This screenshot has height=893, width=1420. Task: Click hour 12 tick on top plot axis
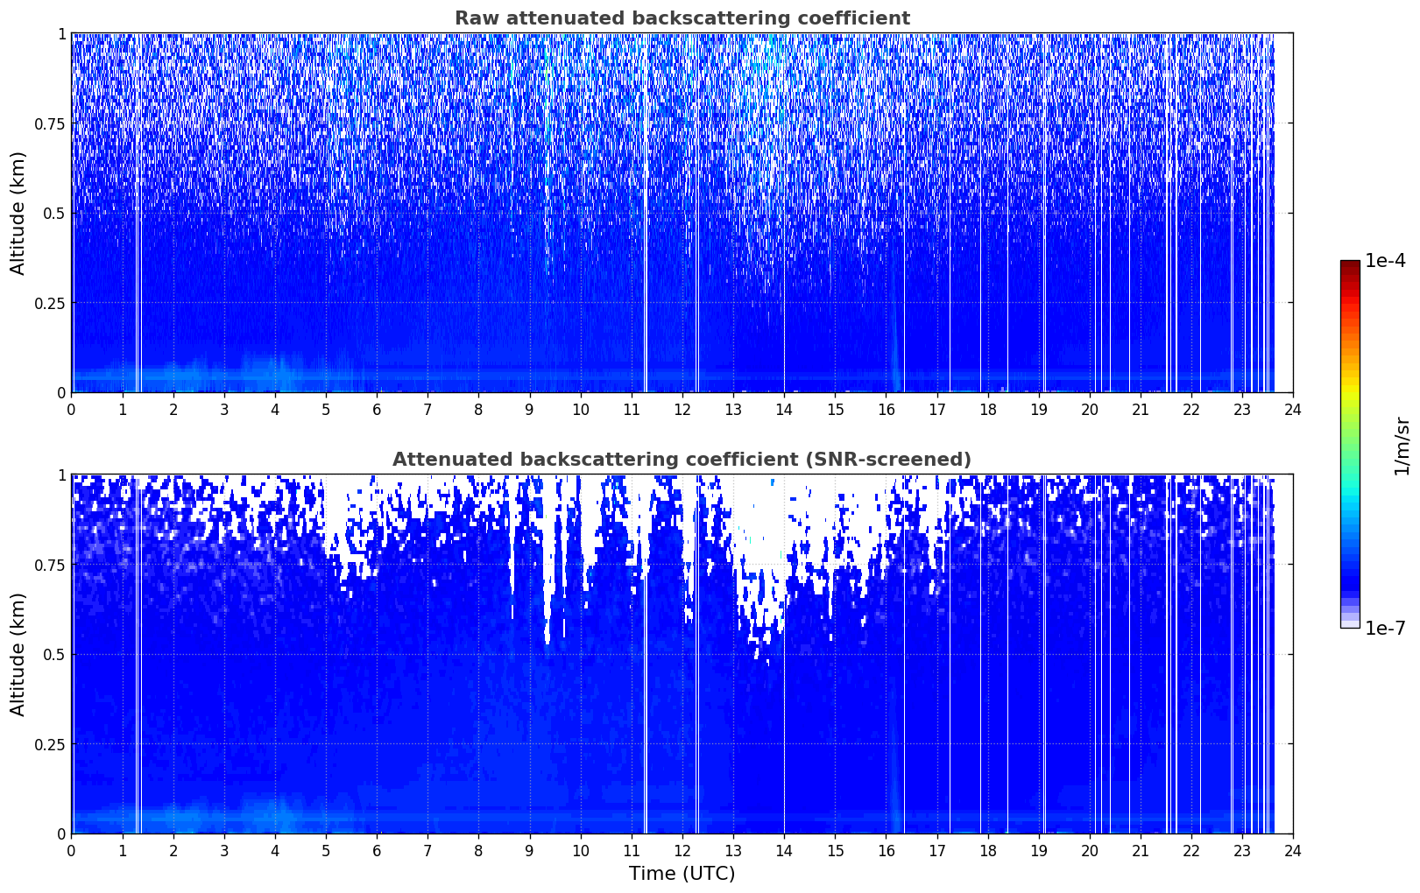(682, 409)
